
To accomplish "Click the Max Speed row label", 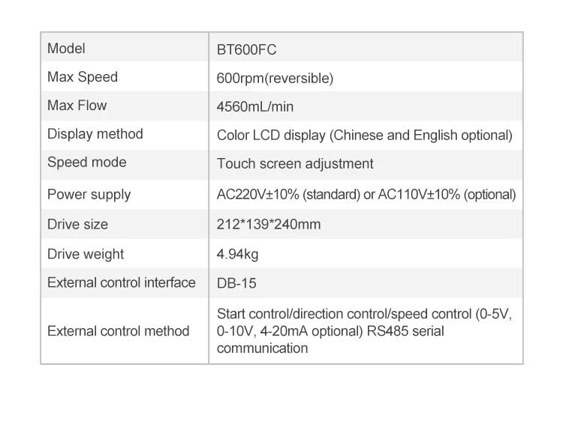I will (83, 77).
